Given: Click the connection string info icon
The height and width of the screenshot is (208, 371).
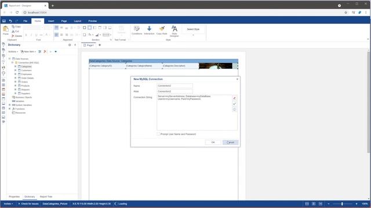Looking at the screenshot, I should (234, 109).
